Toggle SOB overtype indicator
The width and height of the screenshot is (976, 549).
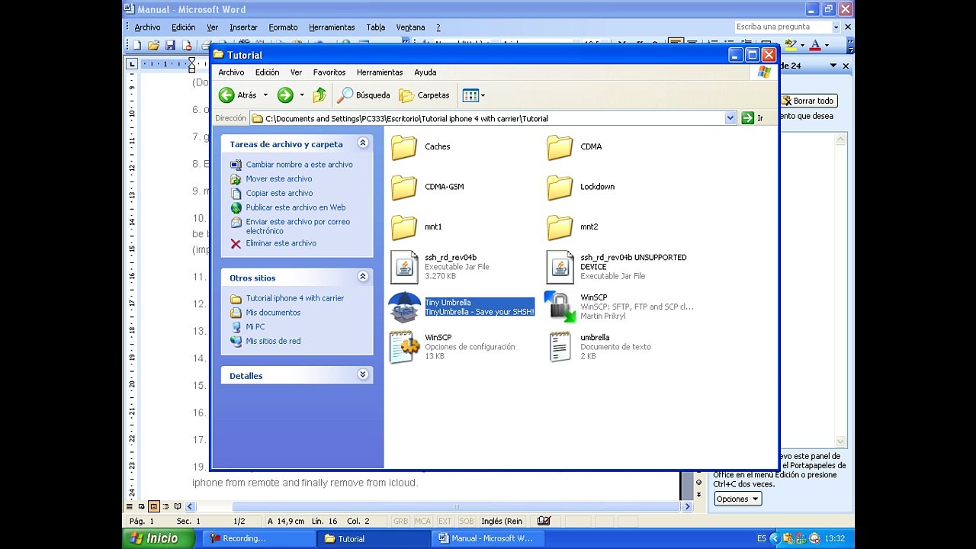point(466,521)
